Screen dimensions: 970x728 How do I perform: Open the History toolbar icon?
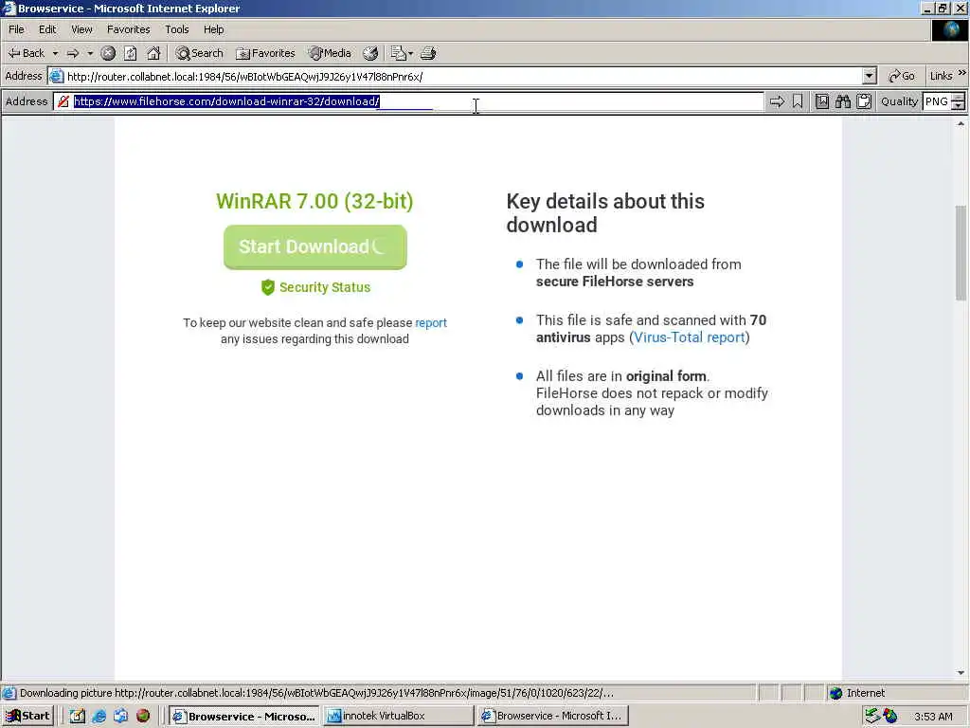click(370, 53)
